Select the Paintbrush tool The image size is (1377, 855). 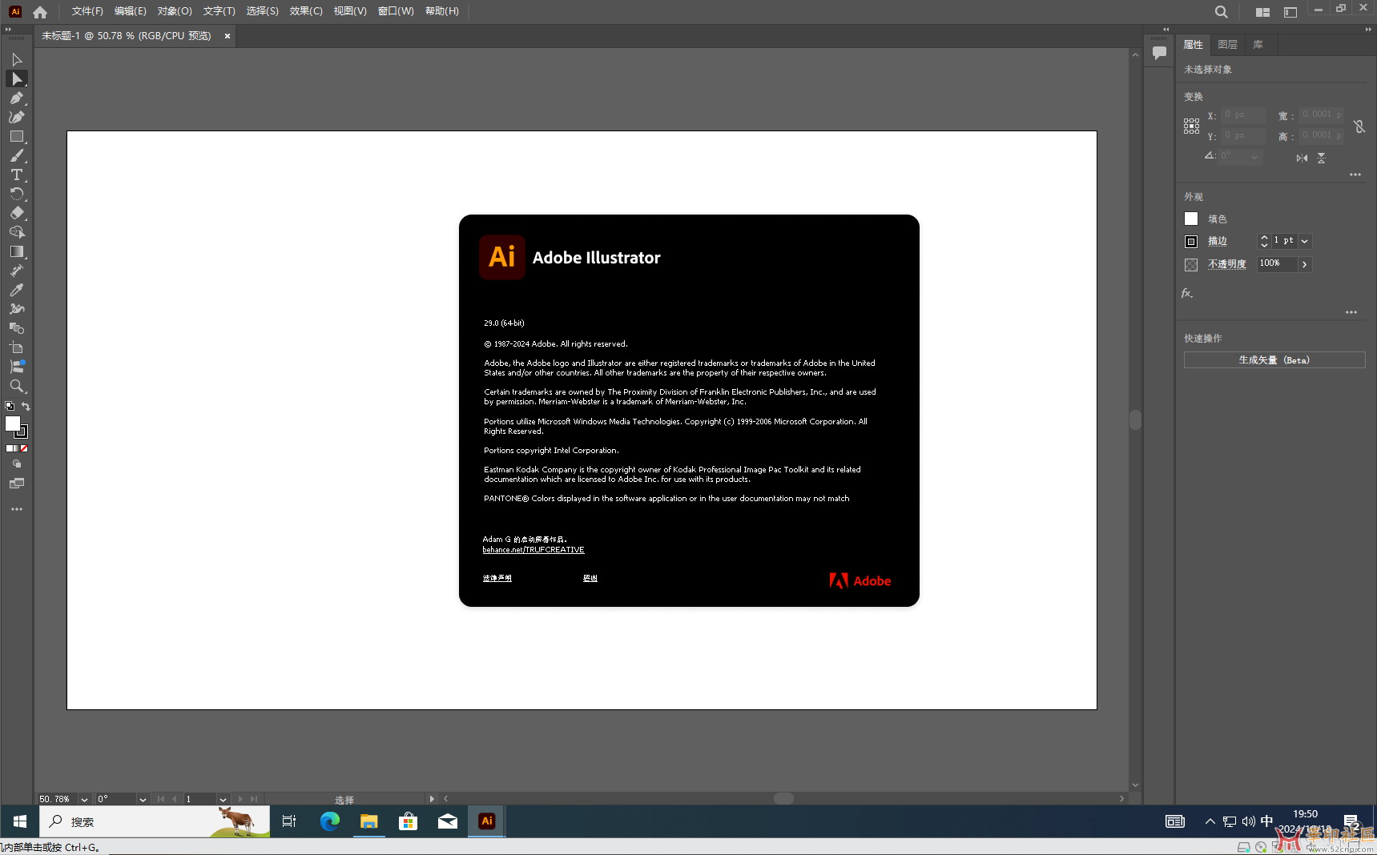point(16,155)
